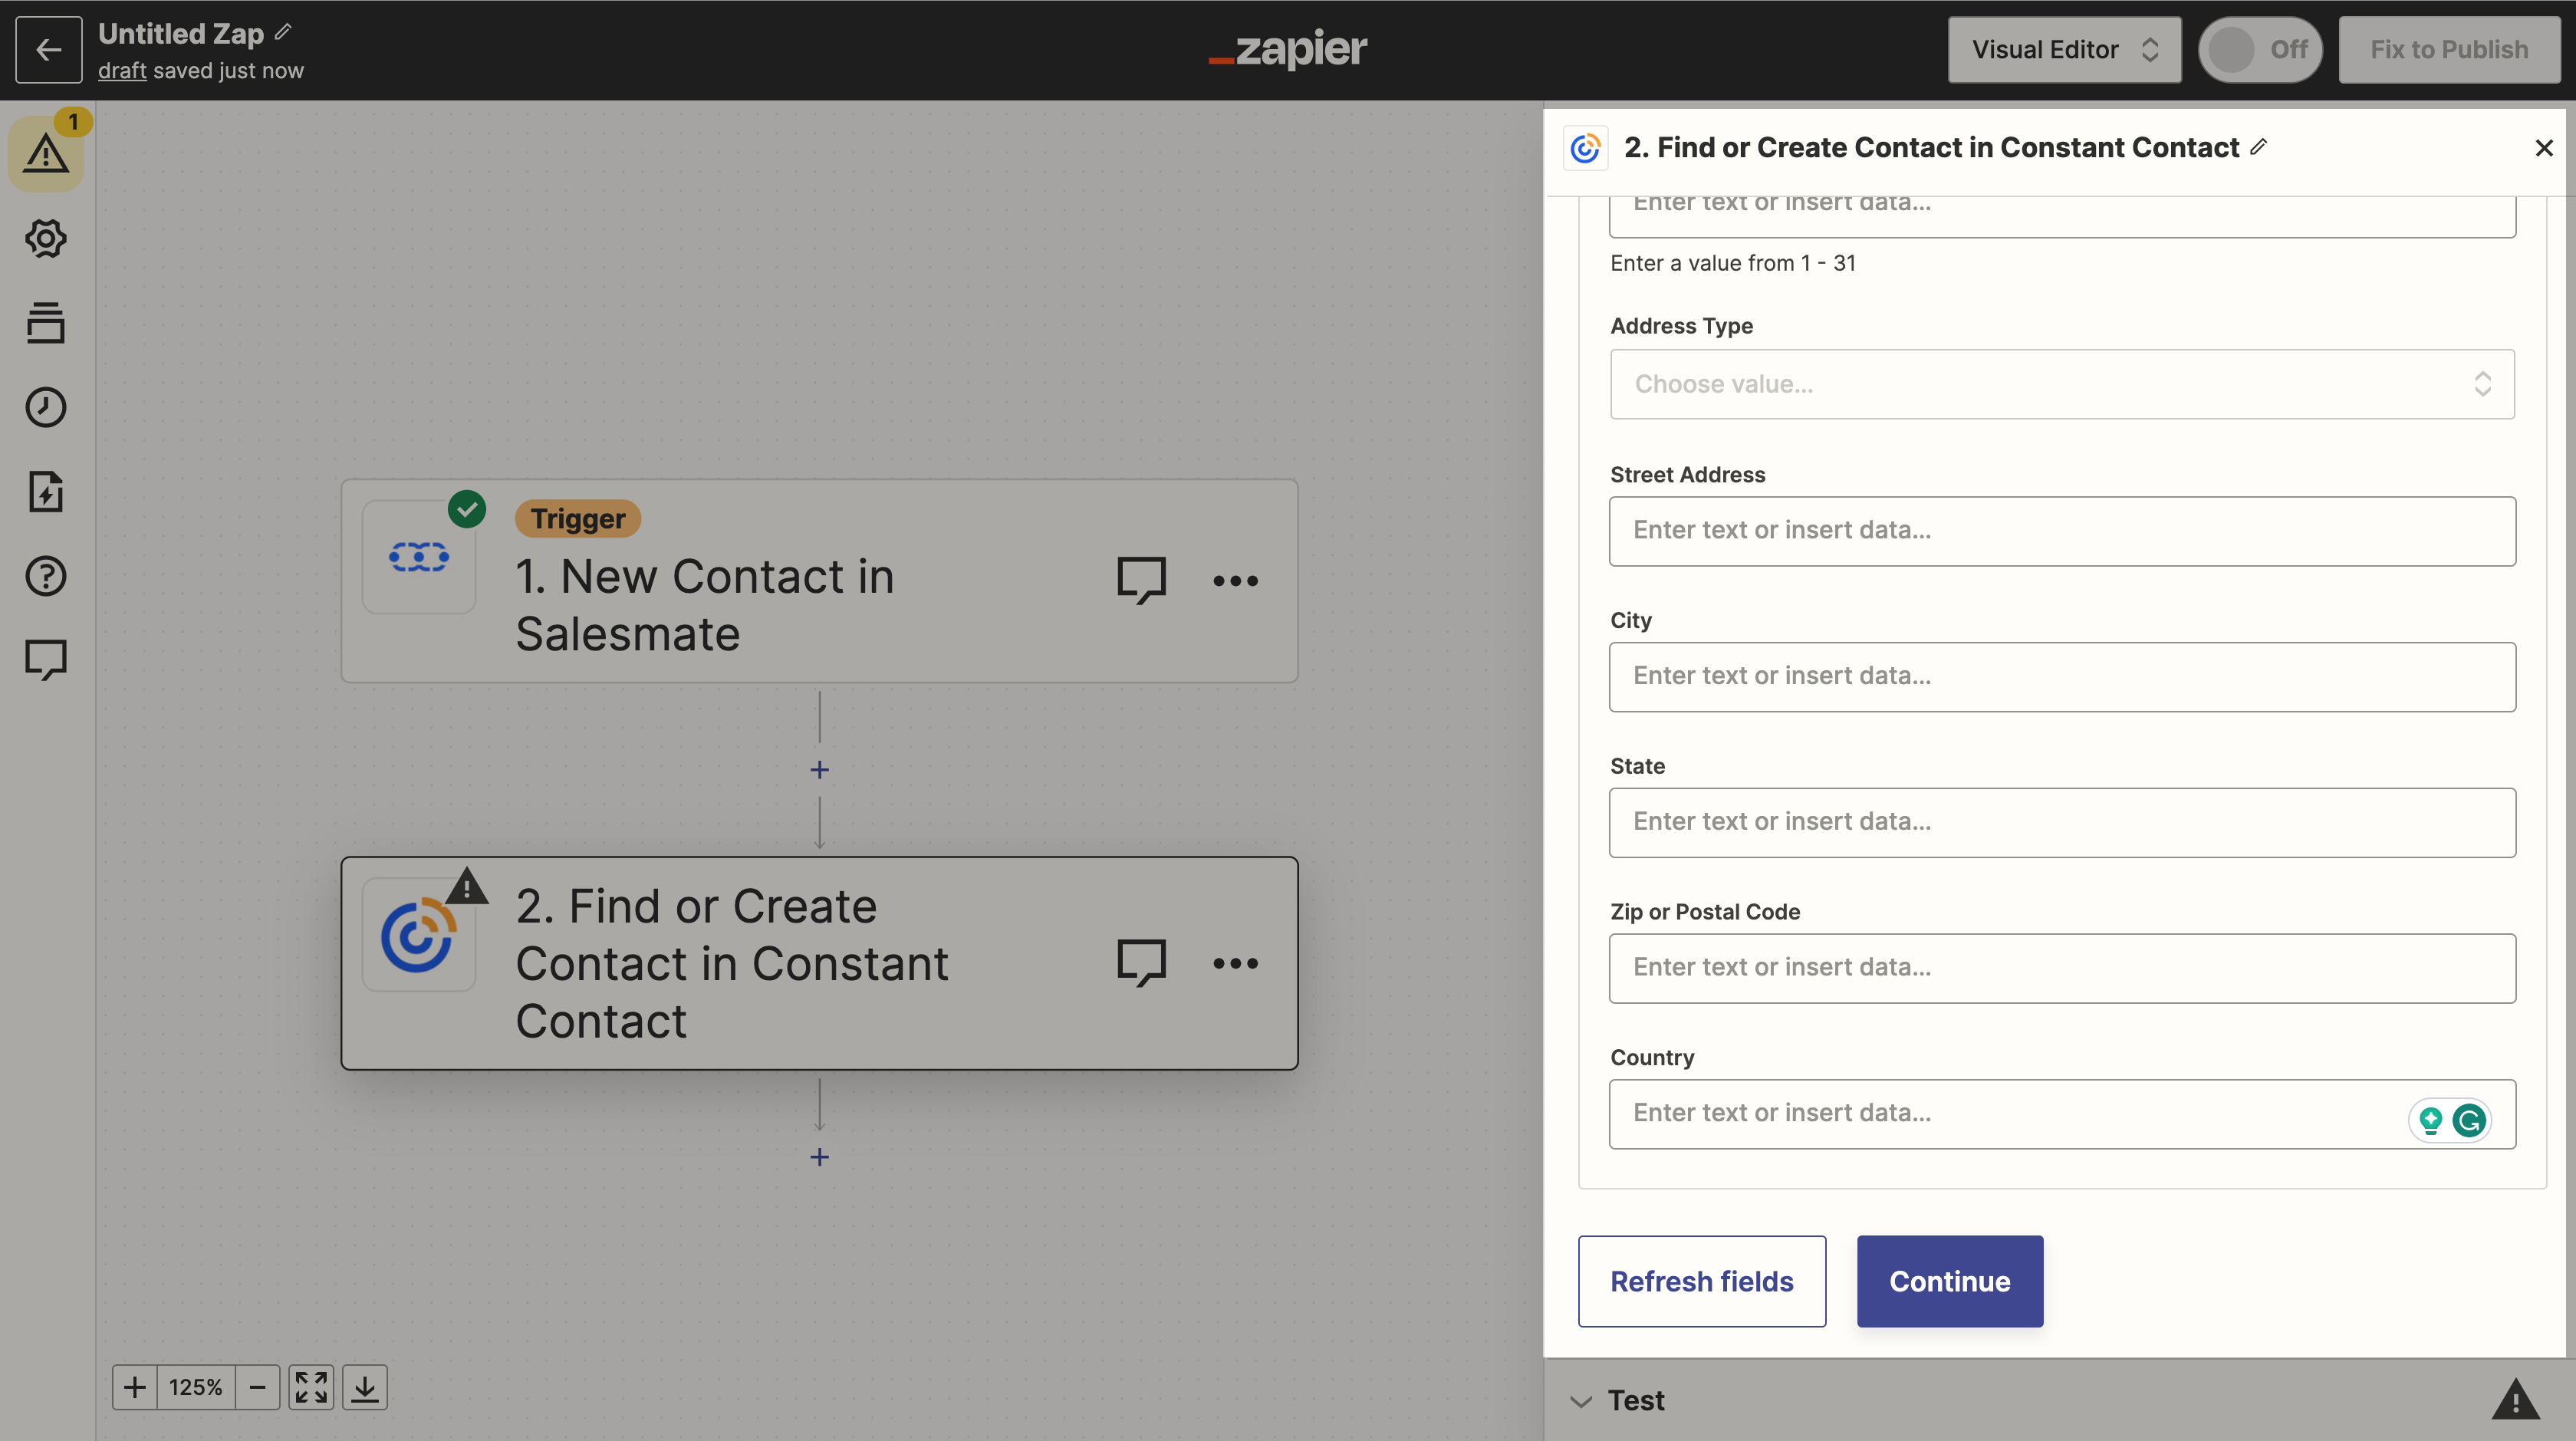
Task: Open the Visual Editor dropdown
Action: click(2064, 49)
